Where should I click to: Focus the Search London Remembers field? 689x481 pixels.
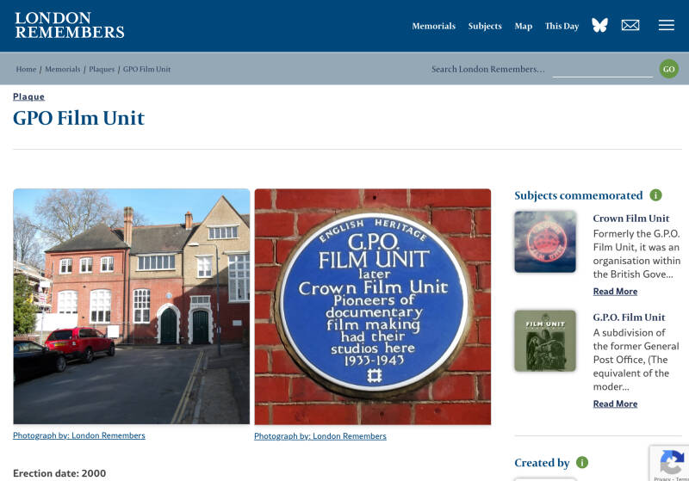[x=602, y=70]
